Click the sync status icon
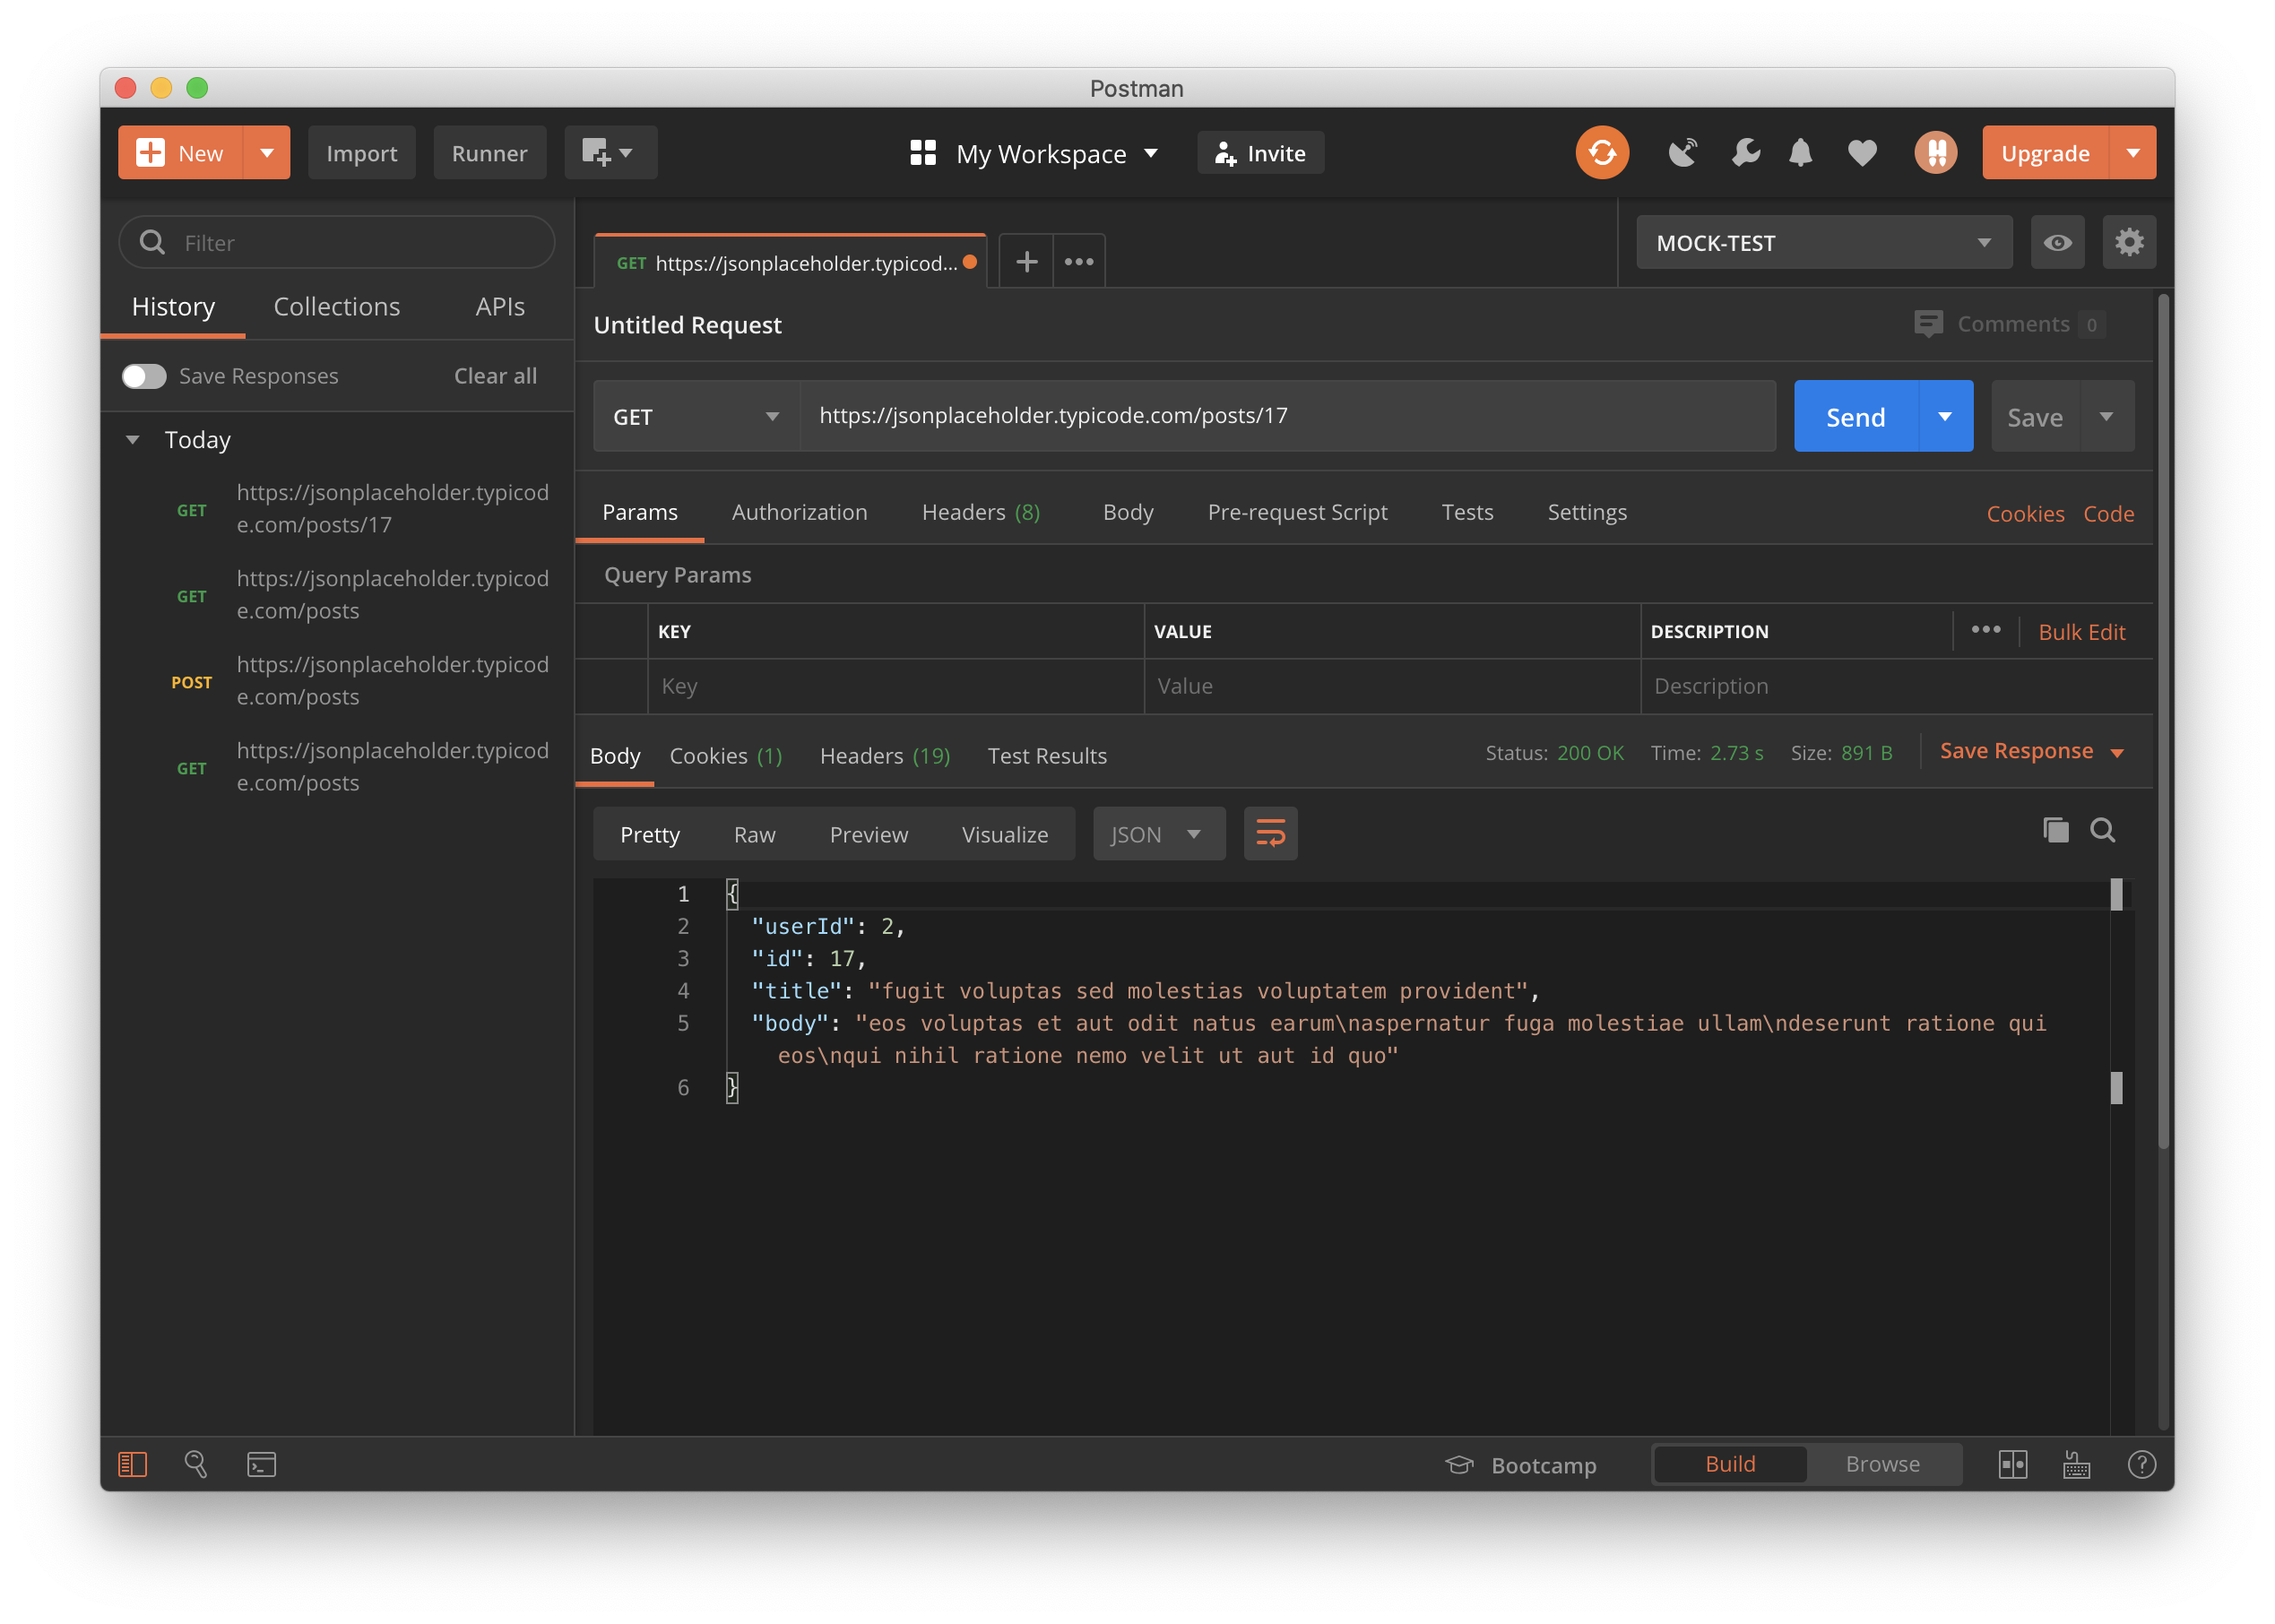The height and width of the screenshot is (1624, 2275). point(1602,153)
